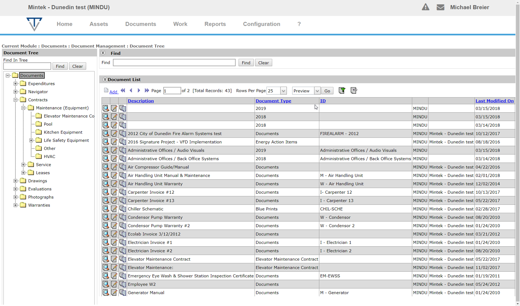Open the Preview action dropdown

point(317,91)
